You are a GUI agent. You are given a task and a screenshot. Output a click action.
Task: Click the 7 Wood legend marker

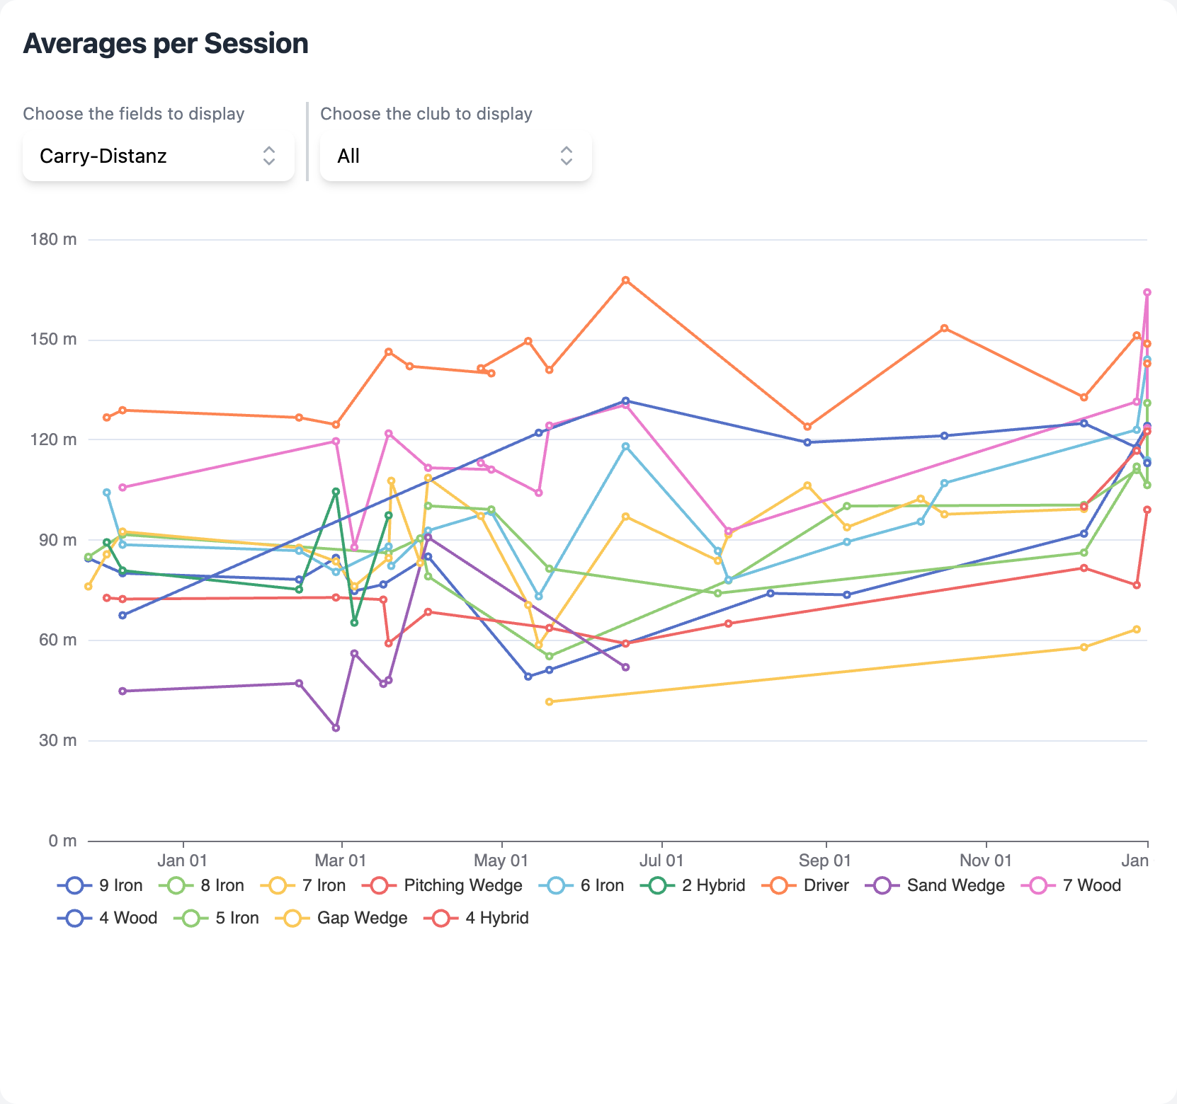tap(1040, 885)
